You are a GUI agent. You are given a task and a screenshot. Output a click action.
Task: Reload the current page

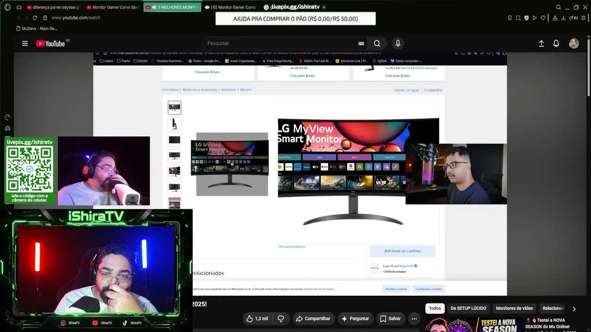(35, 18)
